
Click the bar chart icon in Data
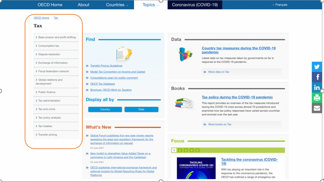(x=185, y=55)
